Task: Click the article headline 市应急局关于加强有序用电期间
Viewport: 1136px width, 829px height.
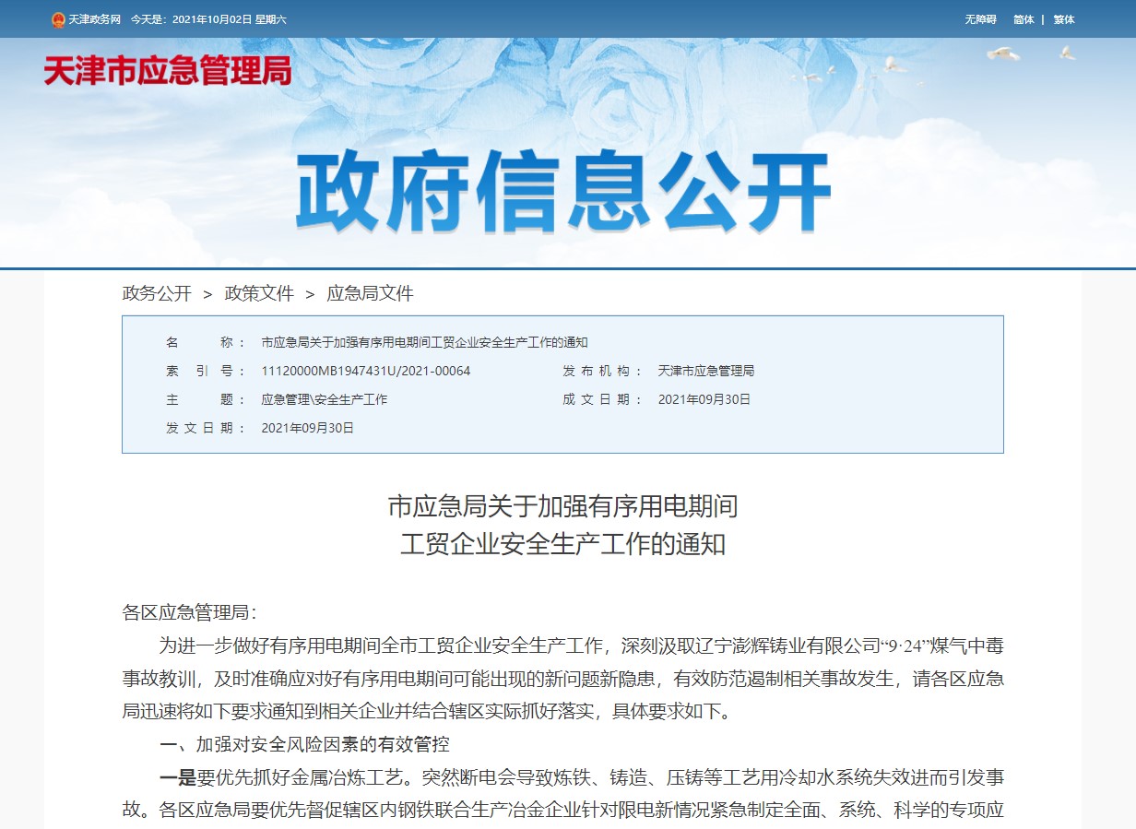Action: pyautogui.click(x=562, y=506)
